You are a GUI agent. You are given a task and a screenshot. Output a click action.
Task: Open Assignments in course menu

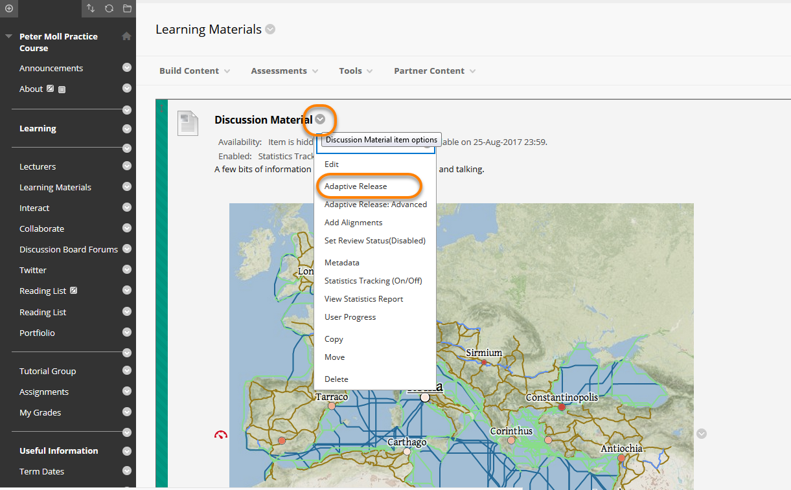pos(44,392)
